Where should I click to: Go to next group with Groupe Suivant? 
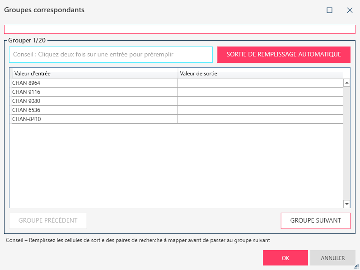point(315,221)
